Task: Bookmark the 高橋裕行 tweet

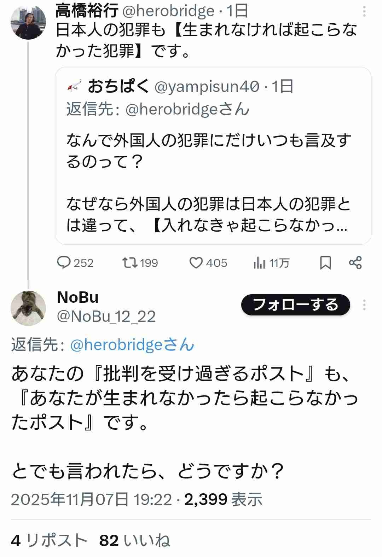Action: point(325,263)
